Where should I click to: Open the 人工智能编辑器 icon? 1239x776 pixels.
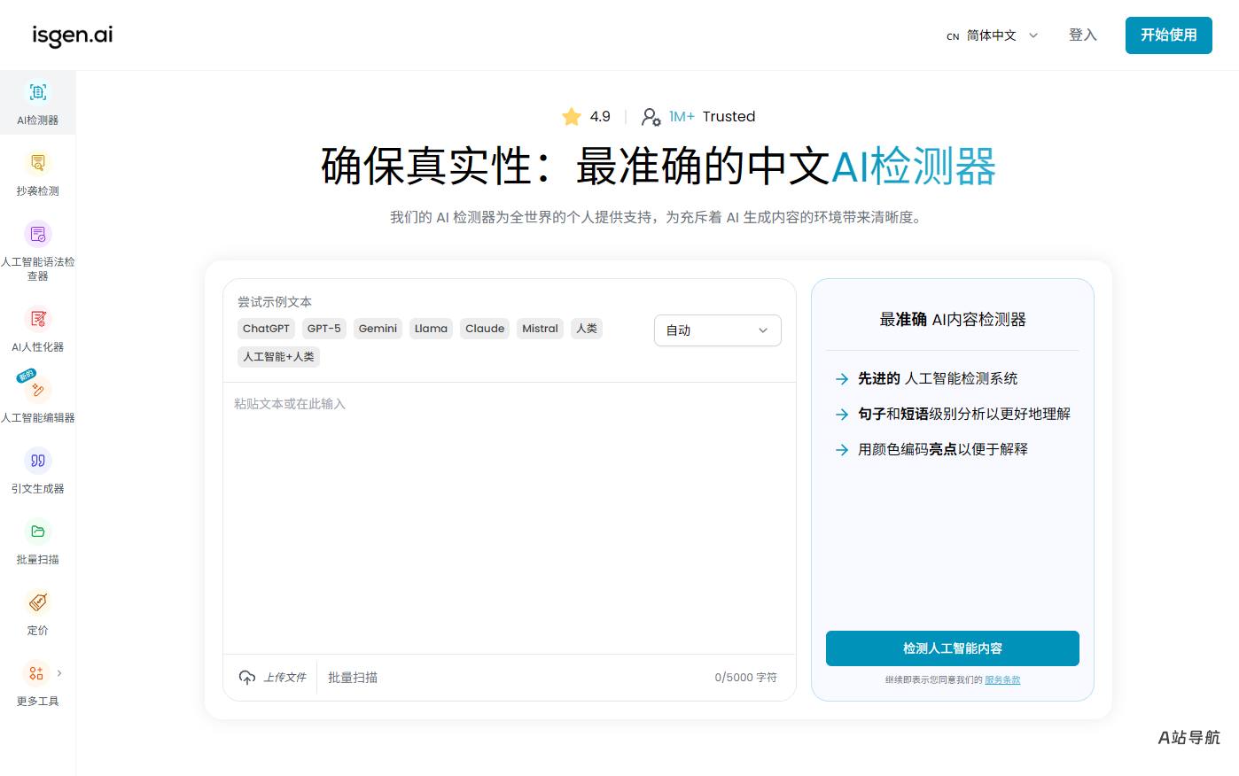(x=37, y=390)
